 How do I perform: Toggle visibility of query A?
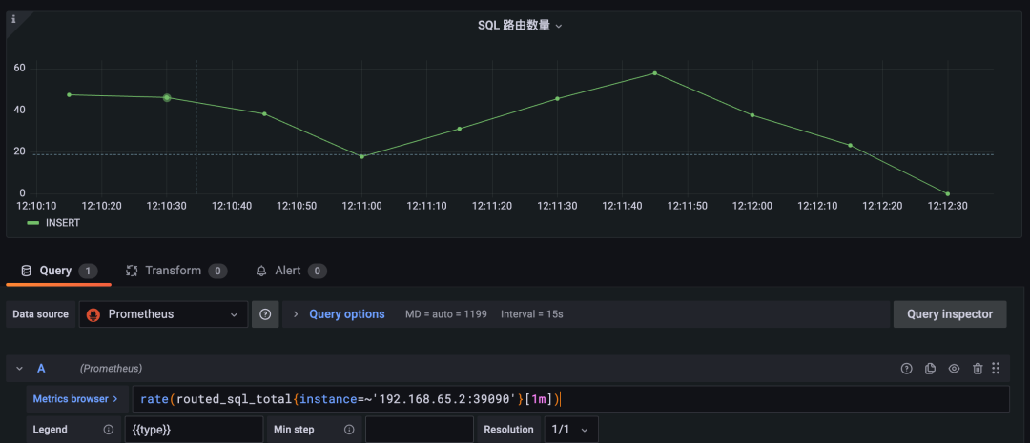click(955, 368)
